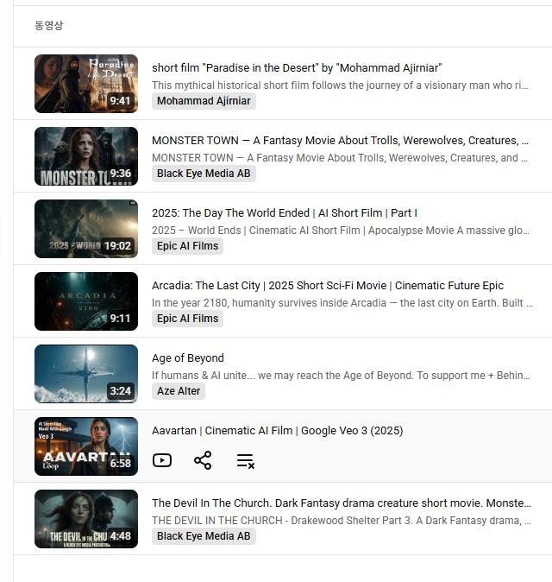This screenshot has width=552, height=582.
Task: Click Epic AI Films tag under 2025 video
Action: (187, 246)
